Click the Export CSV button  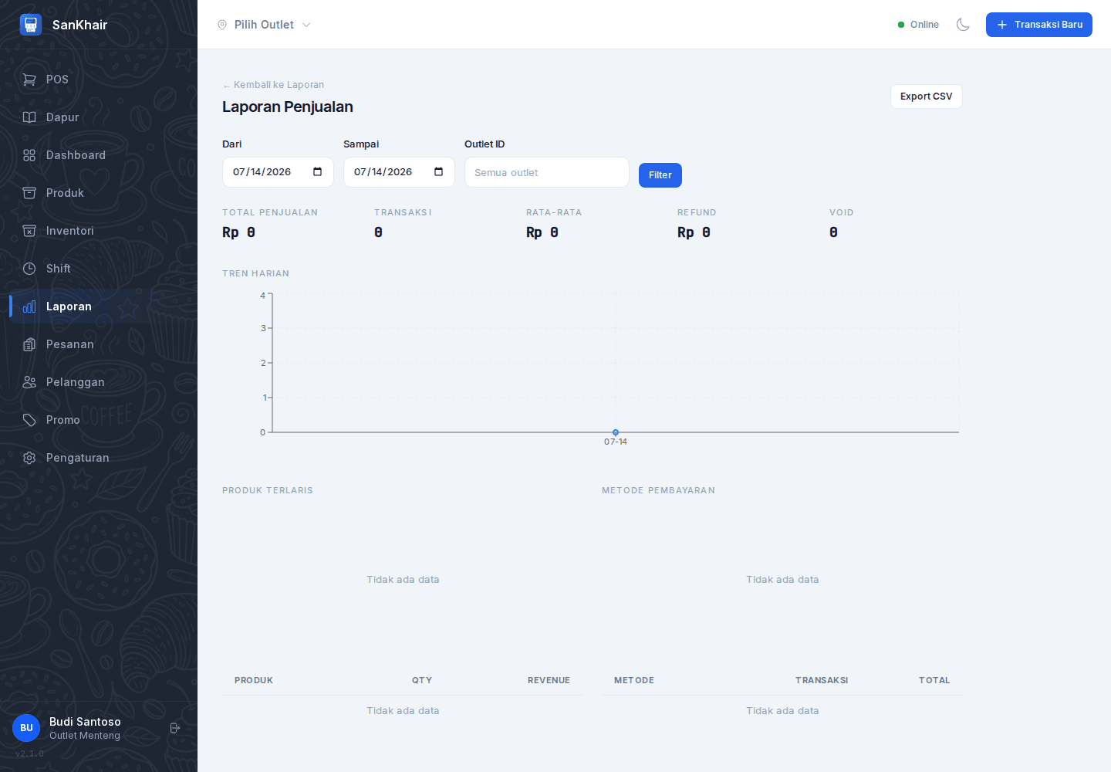click(x=927, y=96)
